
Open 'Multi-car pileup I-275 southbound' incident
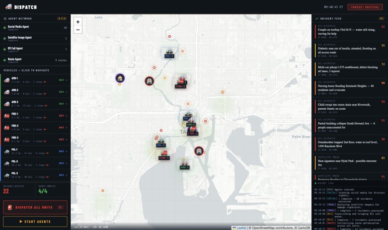349,69
